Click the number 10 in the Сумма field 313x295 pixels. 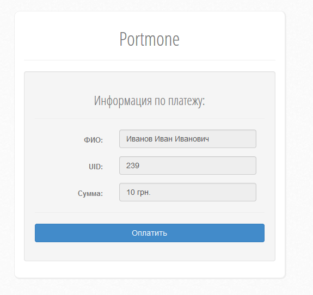[x=131, y=192]
